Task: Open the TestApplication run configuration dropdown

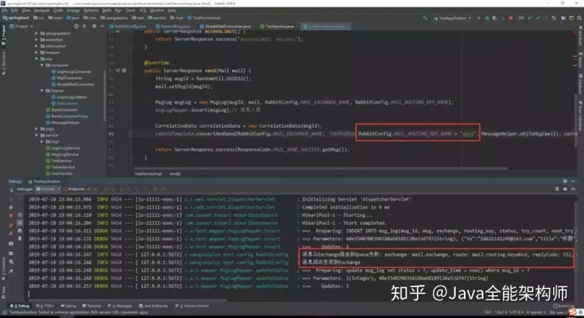Action: (x=453, y=18)
